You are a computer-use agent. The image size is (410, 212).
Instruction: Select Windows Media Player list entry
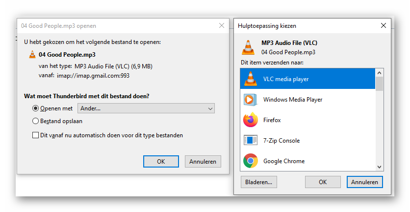tap(293, 99)
